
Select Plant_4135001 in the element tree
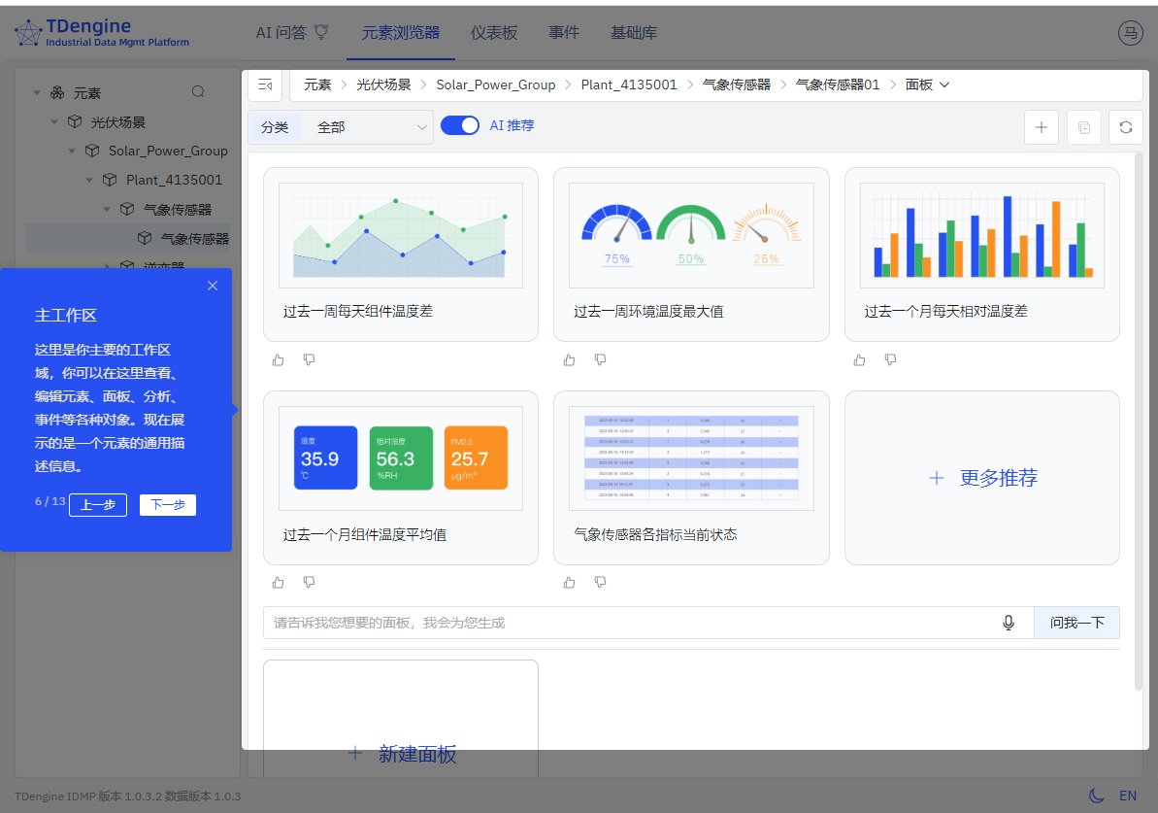tap(174, 180)
